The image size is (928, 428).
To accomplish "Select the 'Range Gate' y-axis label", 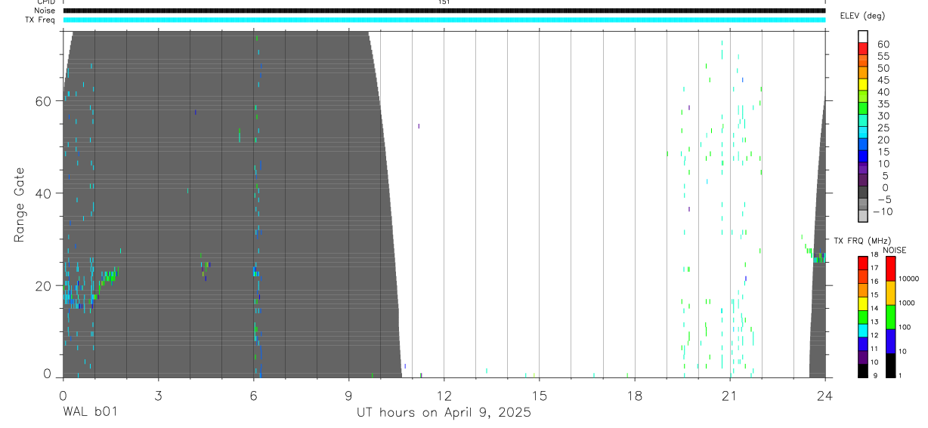I will tap(19, 205).
